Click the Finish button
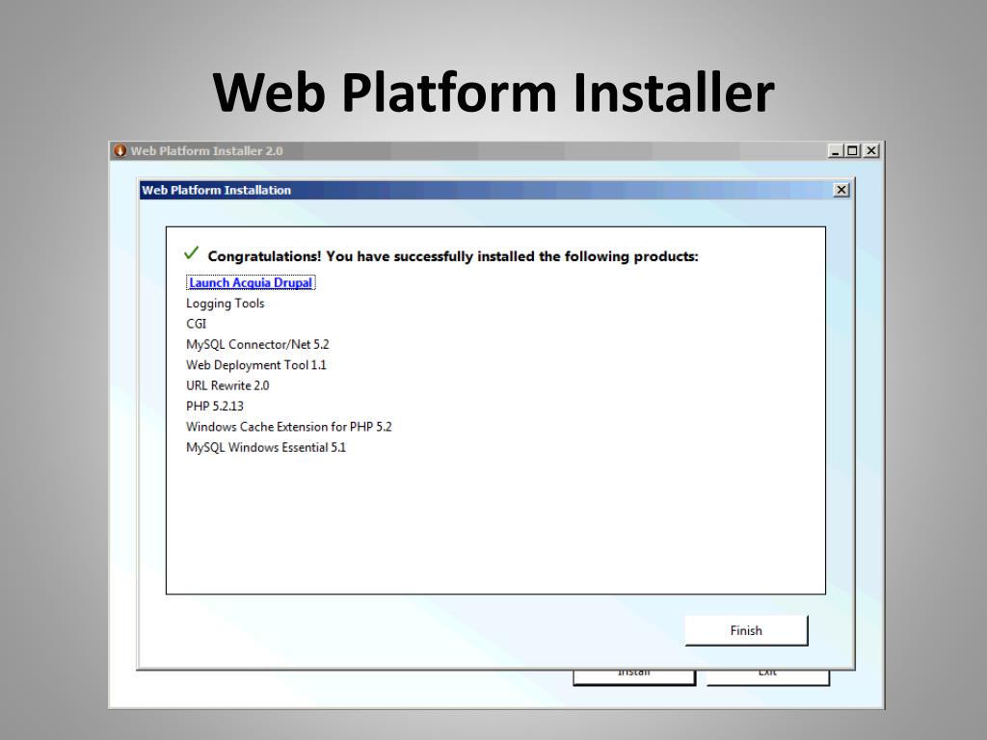Image resolution: width=987 pixels, height=740 pixels. coord(746,630)
